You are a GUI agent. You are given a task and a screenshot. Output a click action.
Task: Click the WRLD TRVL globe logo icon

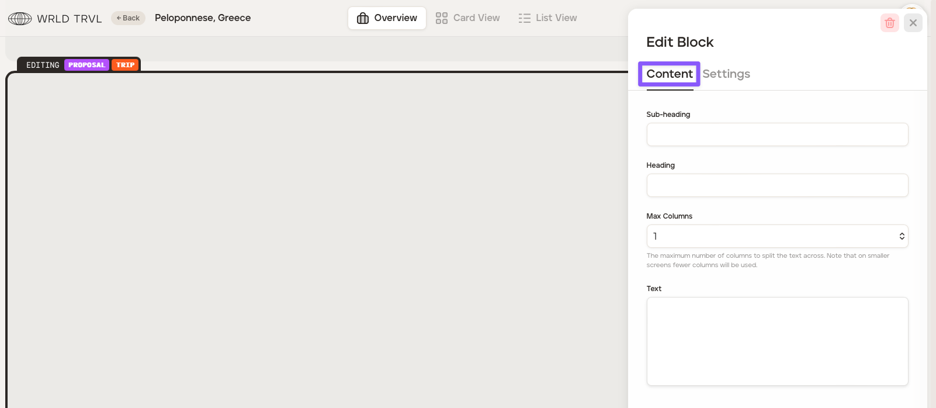20,19
